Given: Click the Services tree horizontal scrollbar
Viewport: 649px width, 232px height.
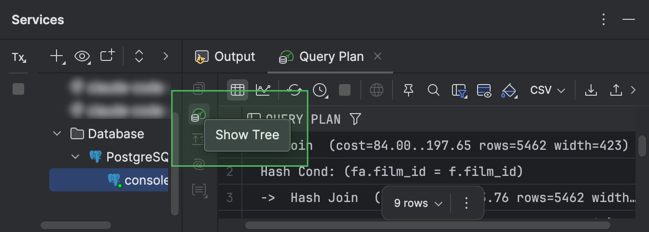Looking at the screenshot, I should coord(76,225).
